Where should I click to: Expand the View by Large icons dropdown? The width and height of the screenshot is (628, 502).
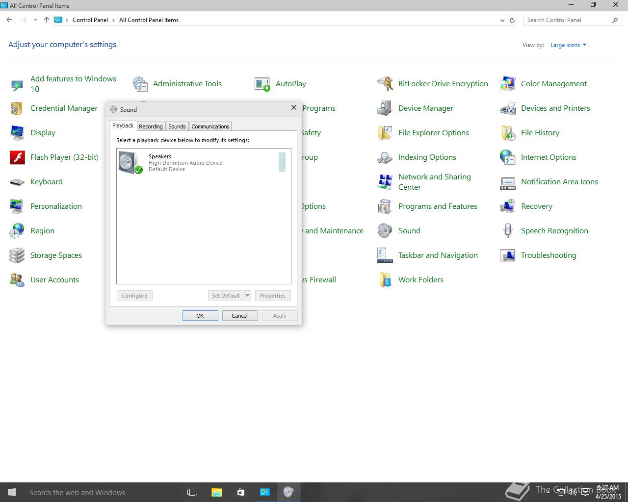point(568,45)
